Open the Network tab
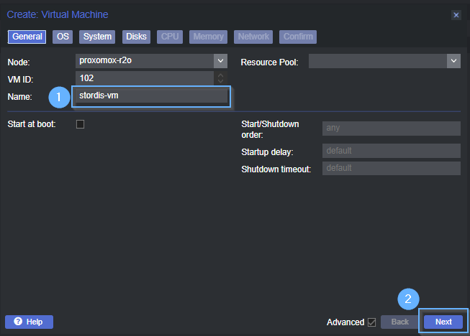This screenshot has width=470, height=336. [x=253, y=37]
